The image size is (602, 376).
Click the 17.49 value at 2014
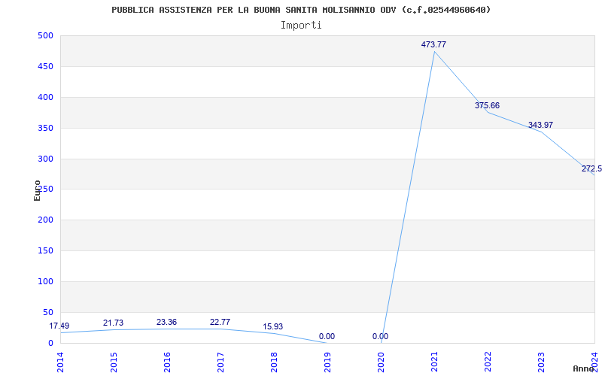59,326
